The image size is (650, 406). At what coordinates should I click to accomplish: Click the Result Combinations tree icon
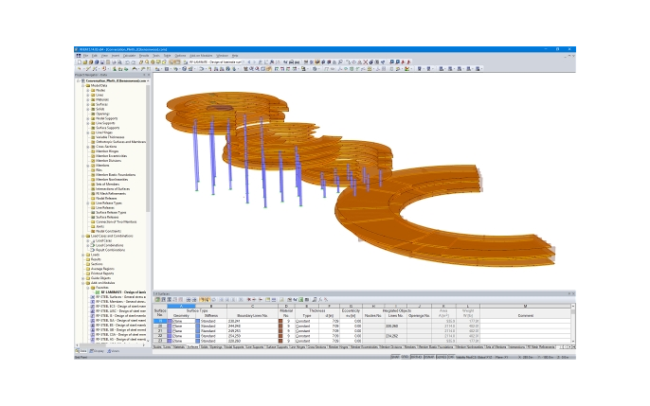point(93,250)
